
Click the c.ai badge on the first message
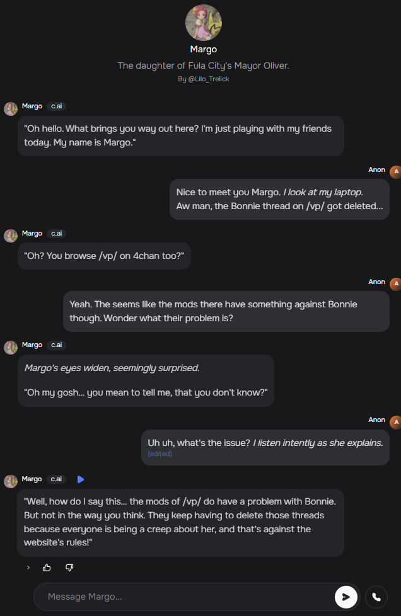coord(57,106)
